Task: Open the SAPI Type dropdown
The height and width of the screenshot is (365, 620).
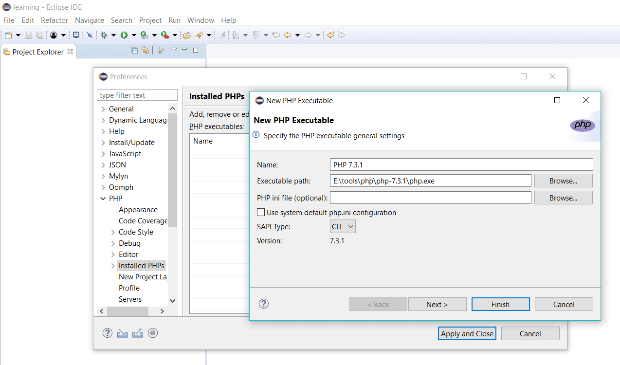Action: (343, 226)
